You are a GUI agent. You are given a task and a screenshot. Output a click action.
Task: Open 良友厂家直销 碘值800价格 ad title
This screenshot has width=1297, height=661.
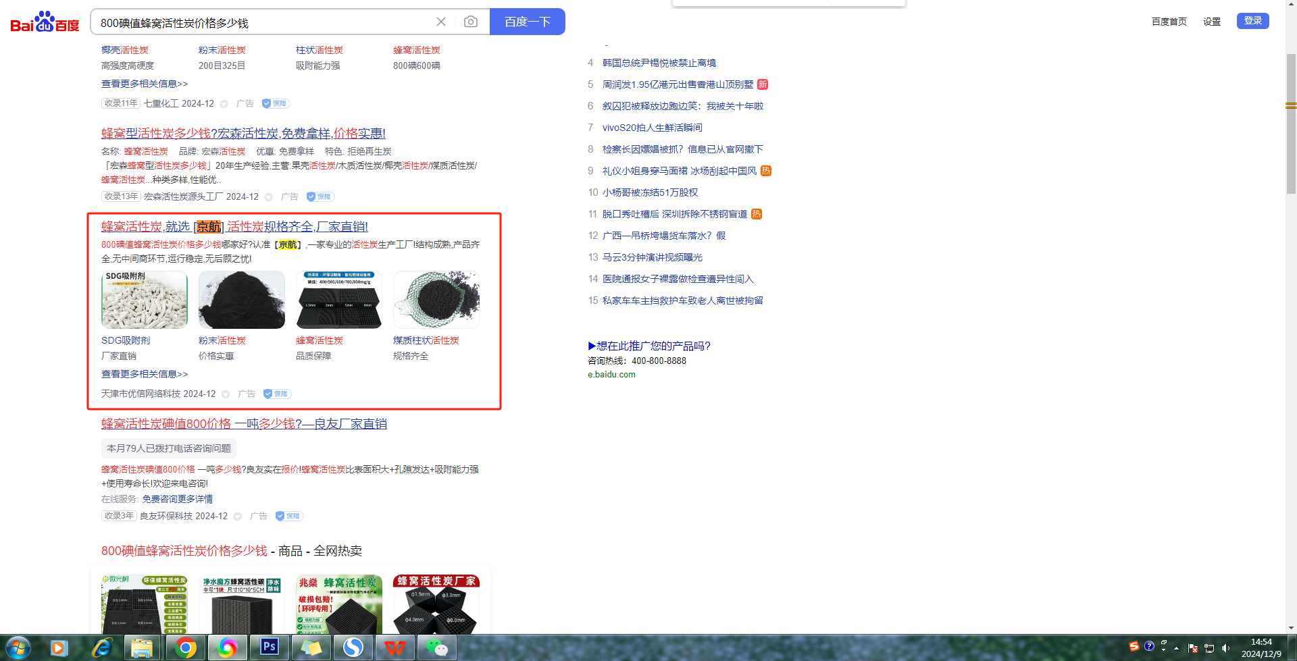pyautogui.click(x=244, y=424)
